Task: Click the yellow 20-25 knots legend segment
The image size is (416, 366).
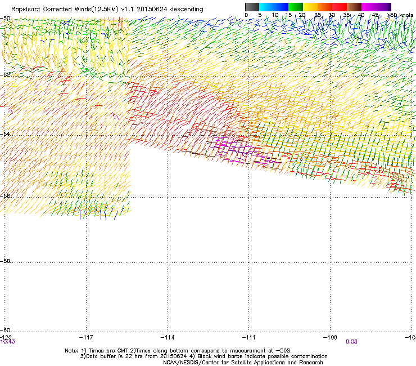Action: (310, 7)
